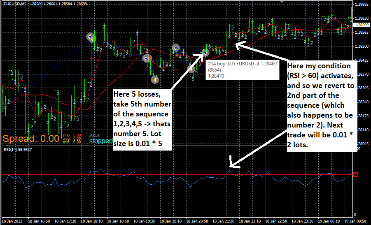Viewport: 371px width, 225px height.
Task: Click price axis label '1.28500'
Action: [362, 46]
